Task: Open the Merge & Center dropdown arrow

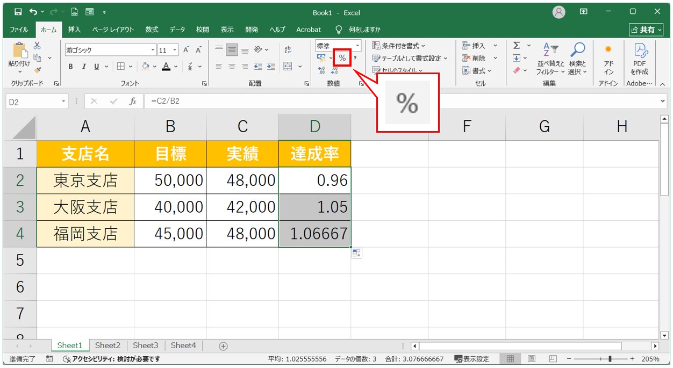Action: pos(300,67)
